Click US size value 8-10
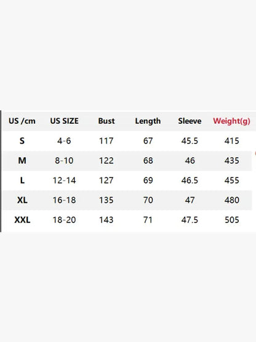 (x=64, y=161)
